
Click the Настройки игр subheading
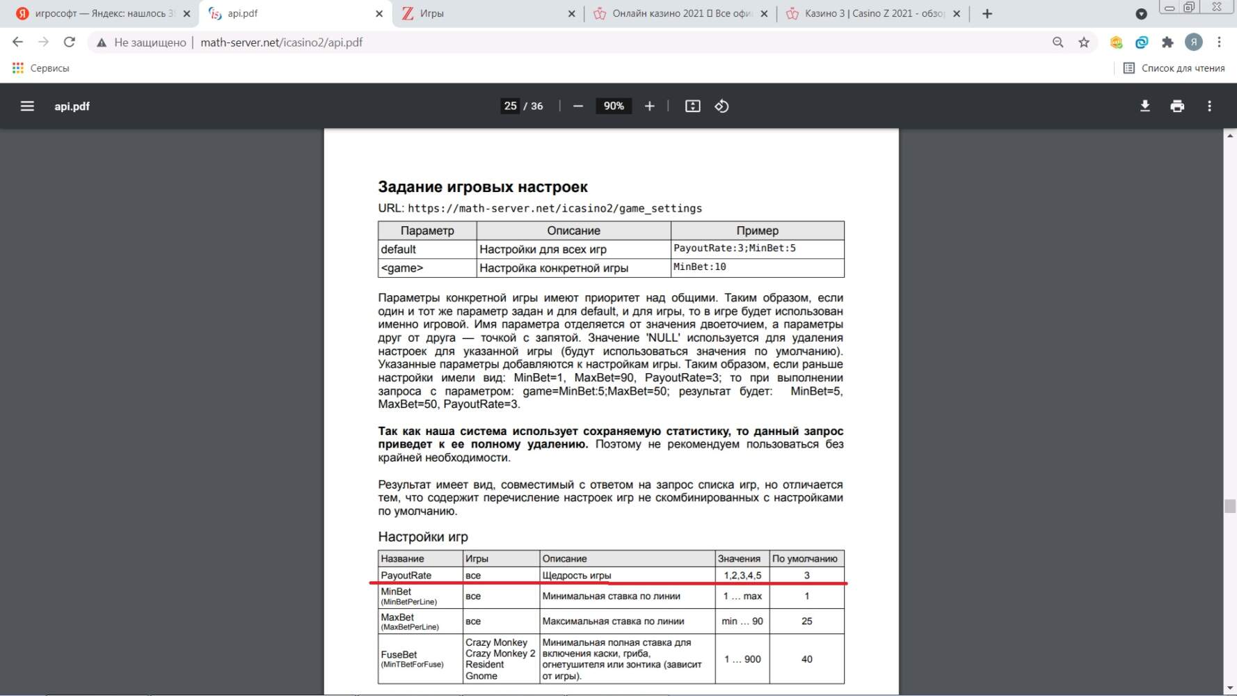pos(423,537)
